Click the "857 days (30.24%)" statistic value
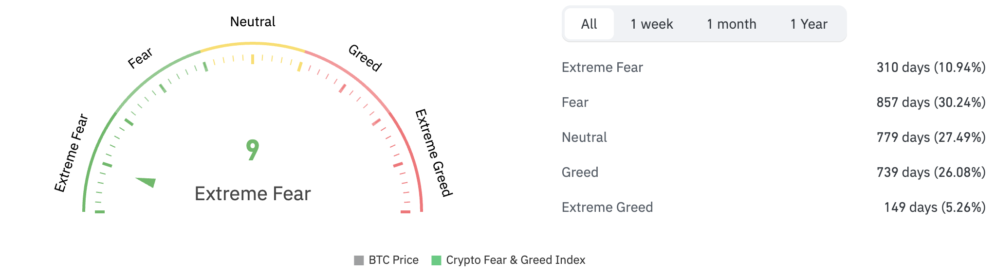 click(x=931, y=103)
